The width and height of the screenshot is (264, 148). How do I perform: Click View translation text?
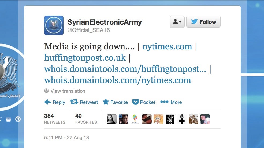click(68, 91)
